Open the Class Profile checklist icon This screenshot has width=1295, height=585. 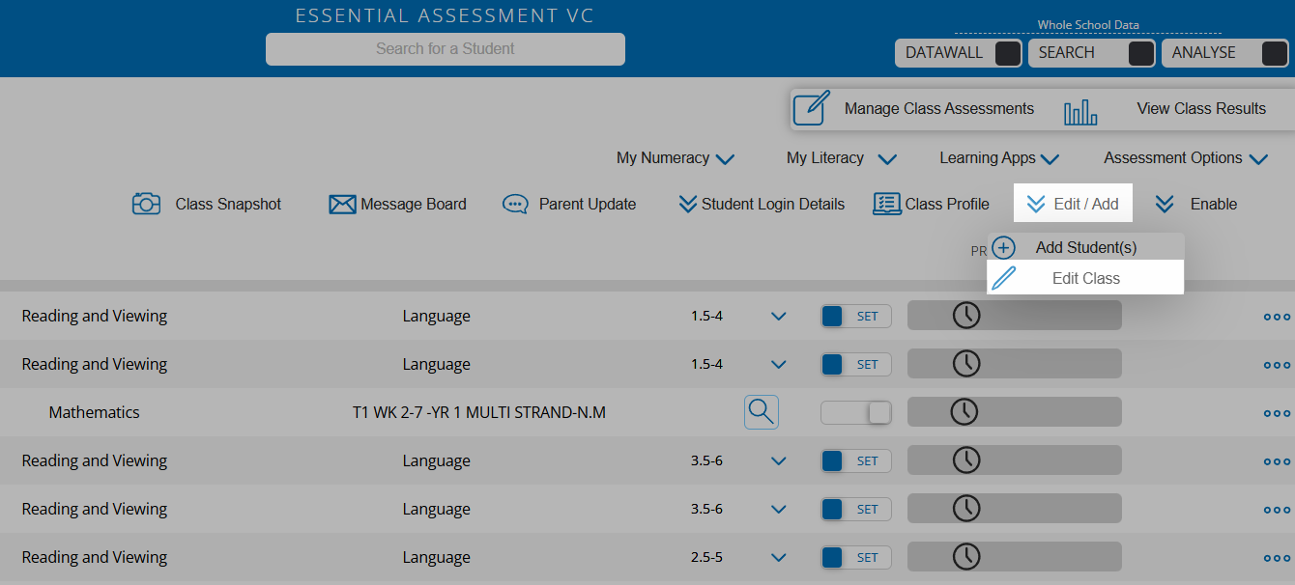(886, 204)
